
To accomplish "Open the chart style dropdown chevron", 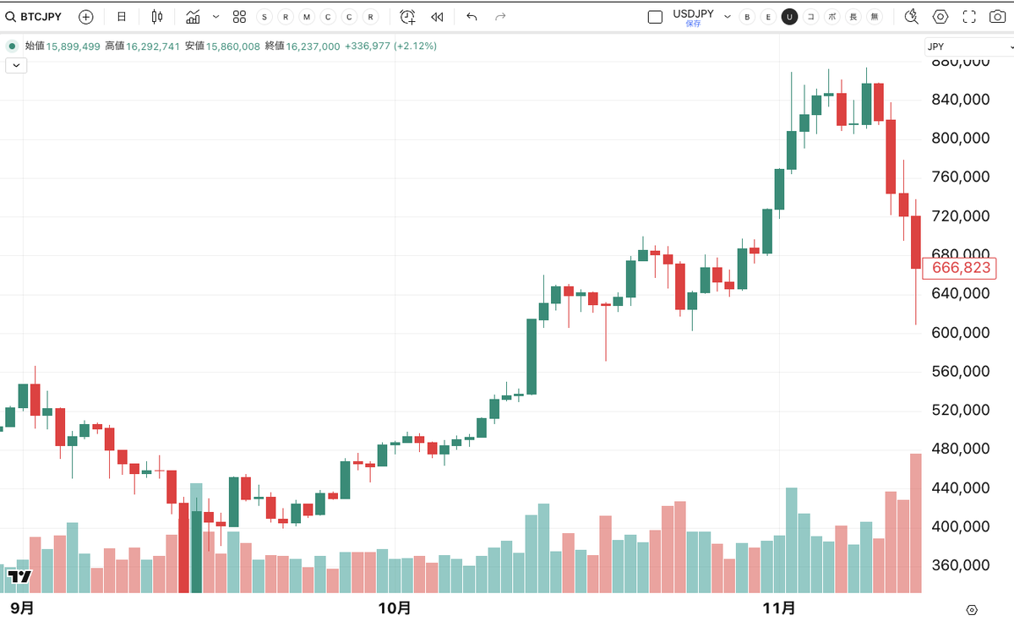I will 215,16.
